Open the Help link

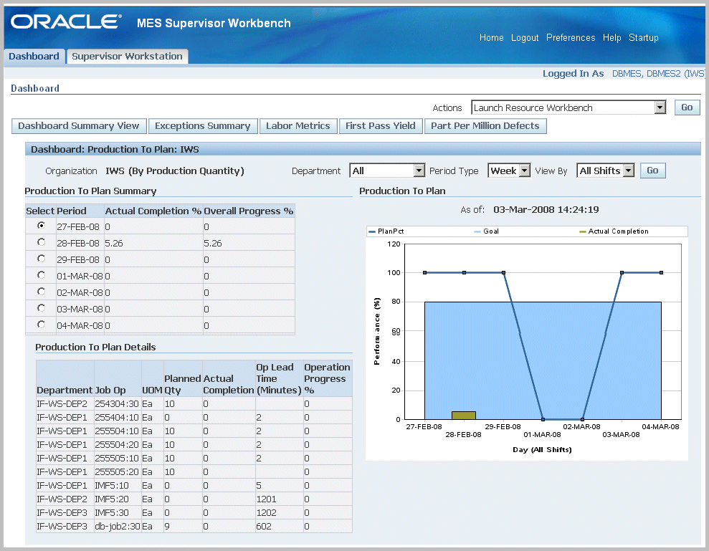coord(612,38)
